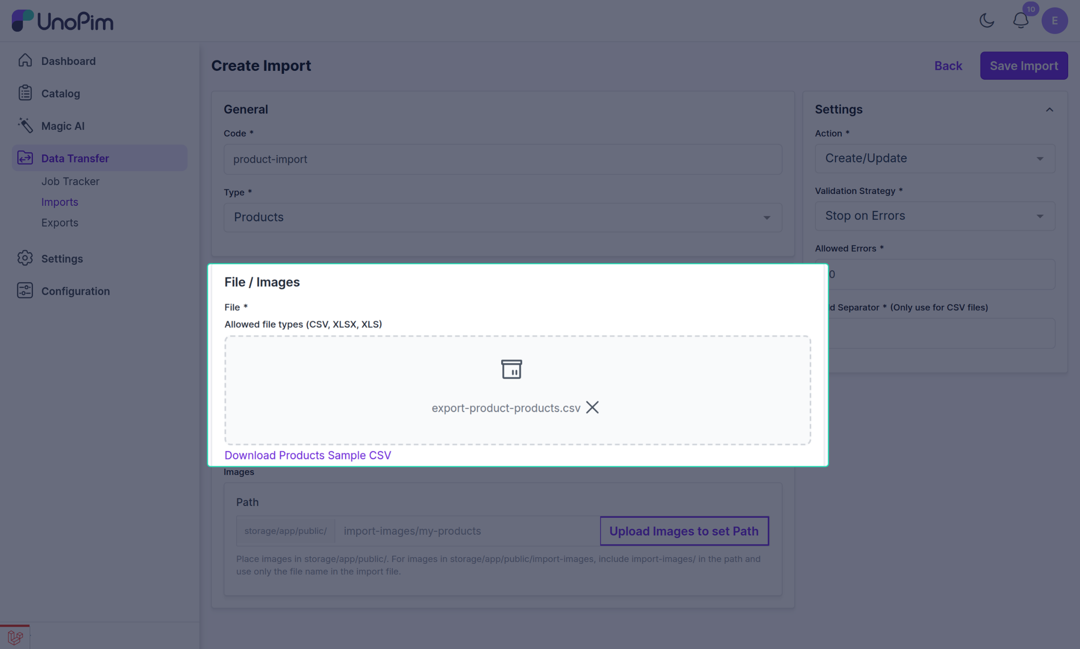This screenshot has height=649, width=1080.
Task: Click the file name export-product-products.csv
Action: click(506, 408)
